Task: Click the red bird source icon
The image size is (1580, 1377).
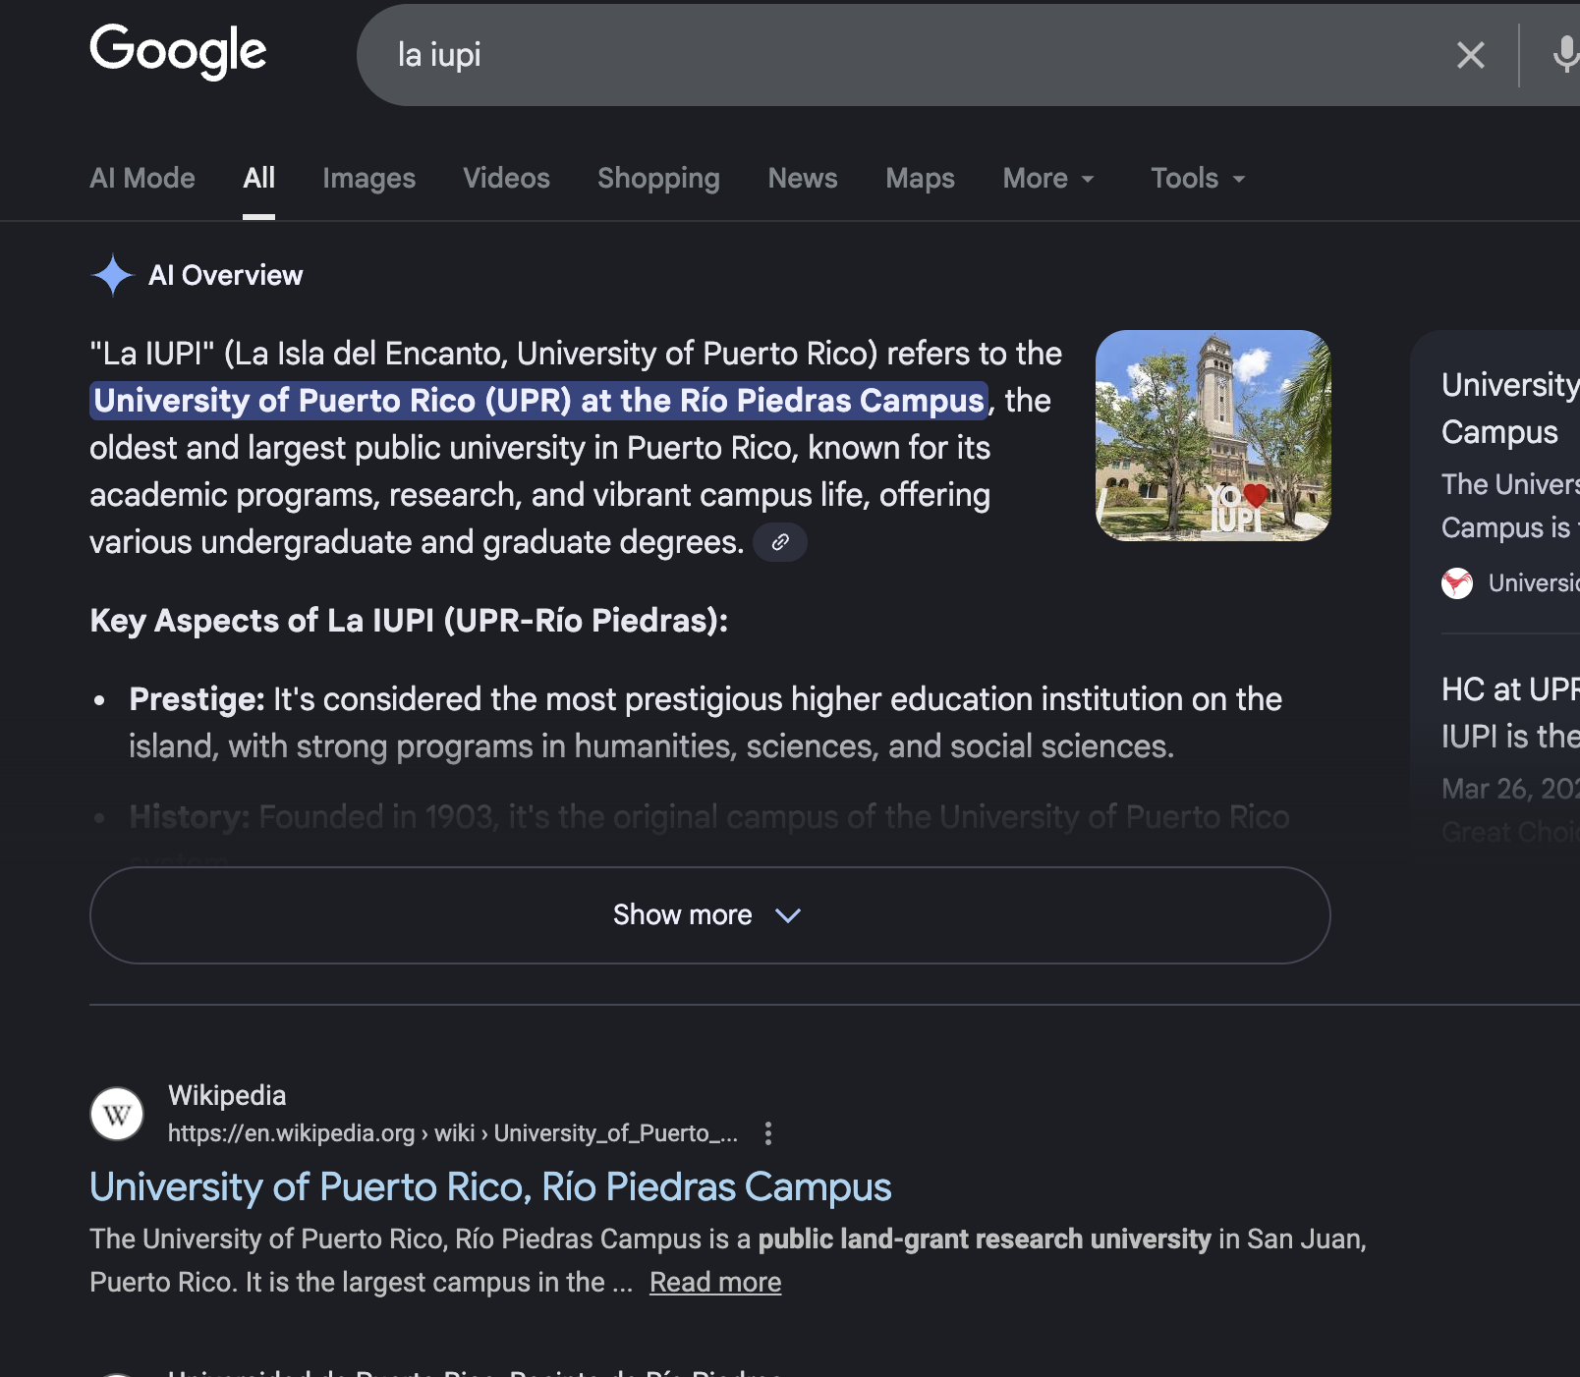Action: [1457, 583]
